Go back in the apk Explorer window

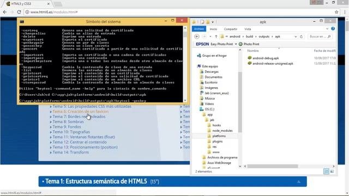(x=197, y=36)
